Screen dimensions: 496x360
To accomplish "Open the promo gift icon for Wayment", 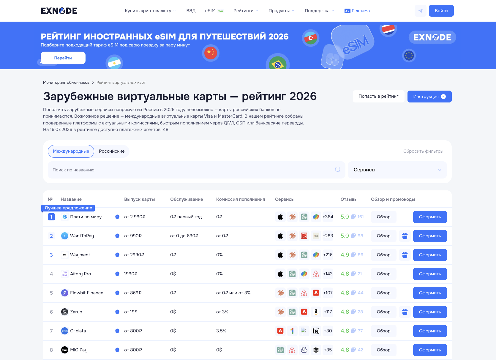I will (x=405, y=255).
